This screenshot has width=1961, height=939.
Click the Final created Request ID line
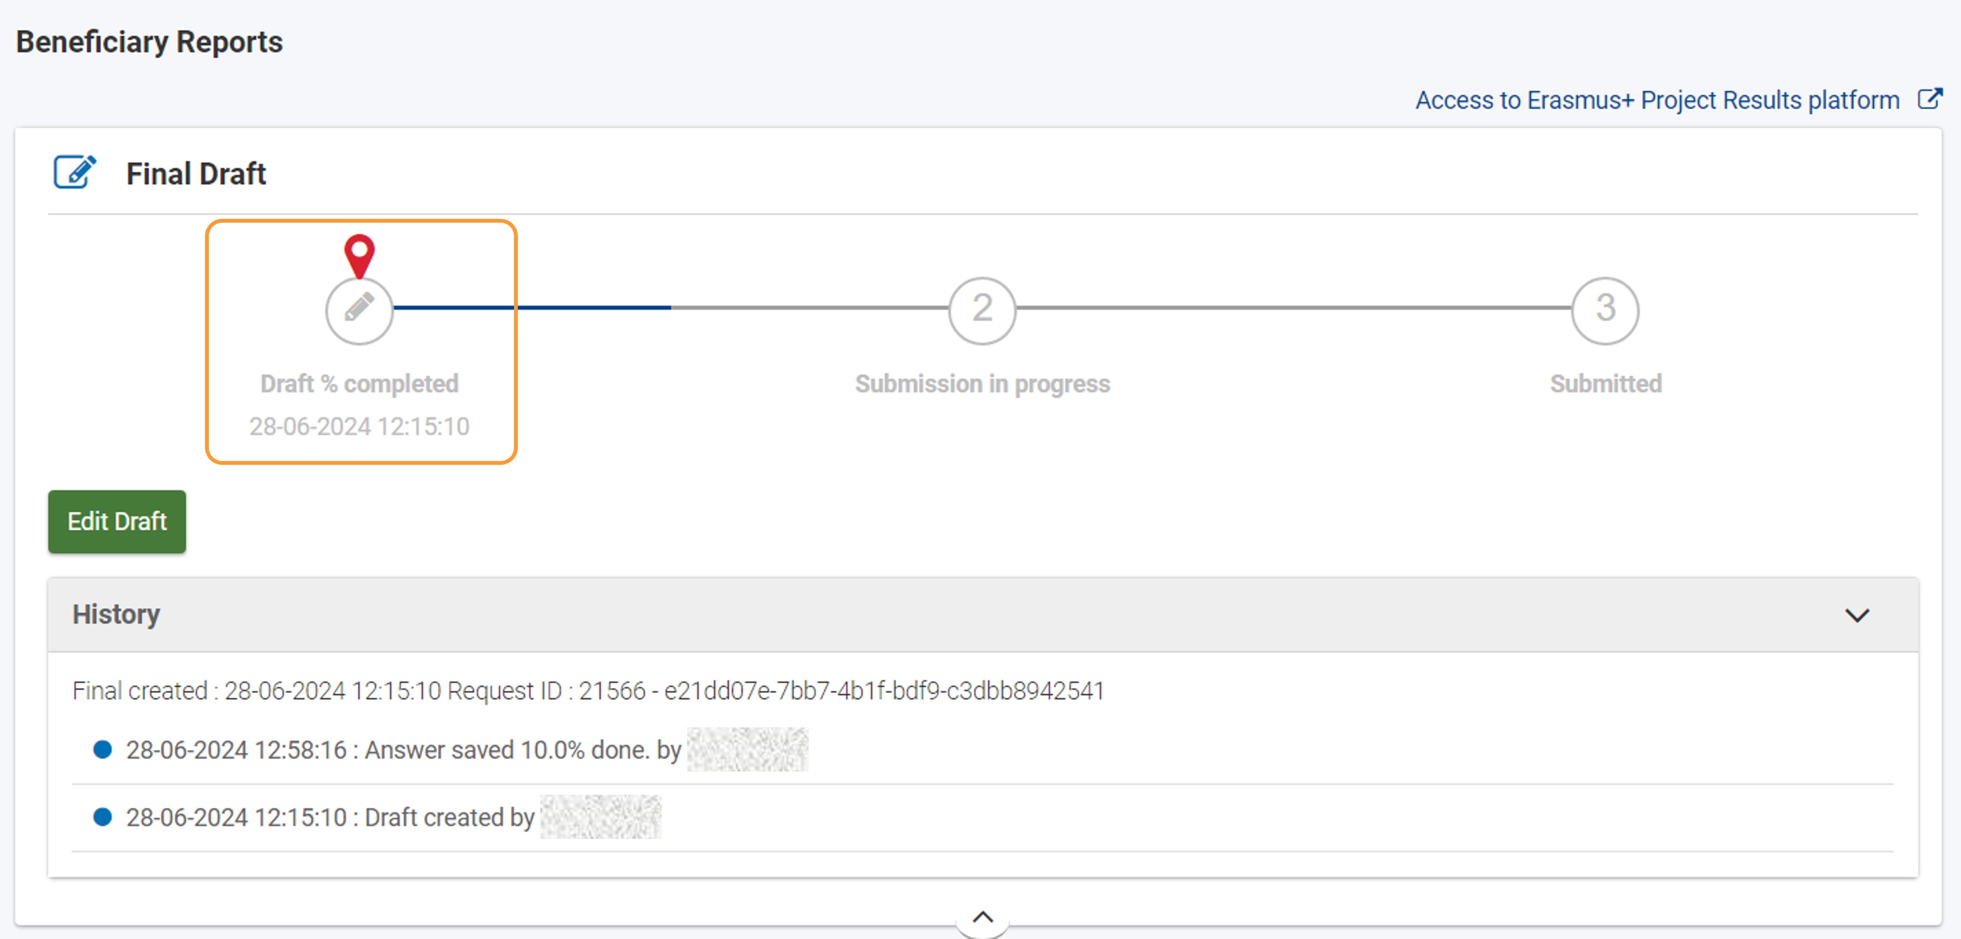[588, 691]
